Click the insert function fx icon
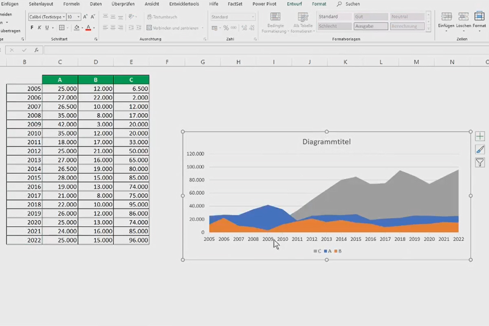This screenshot has height=326, width=489. point(36,50)
